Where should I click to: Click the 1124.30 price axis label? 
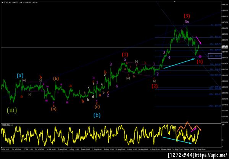[x=225, y=63]
